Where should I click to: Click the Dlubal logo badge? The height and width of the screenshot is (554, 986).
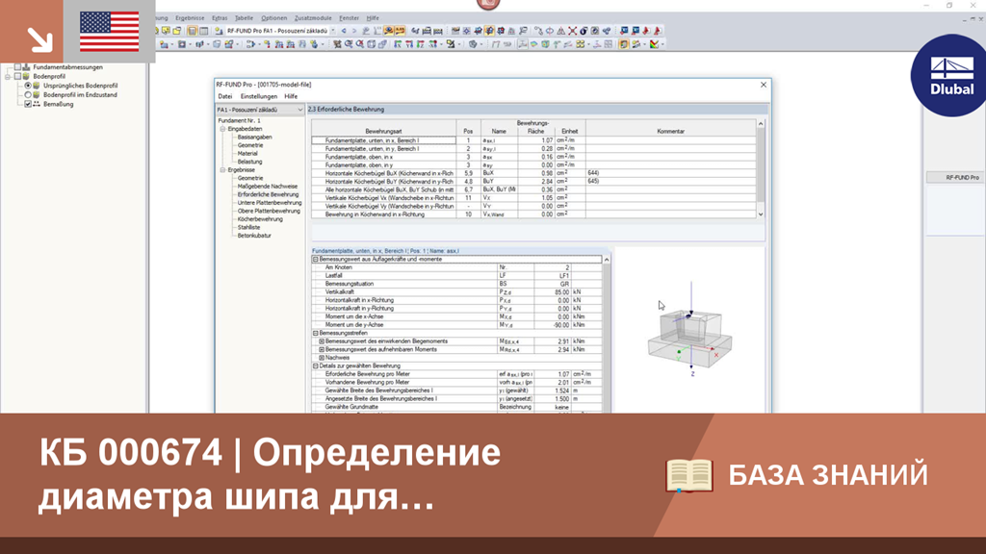(x=950, y=75)
